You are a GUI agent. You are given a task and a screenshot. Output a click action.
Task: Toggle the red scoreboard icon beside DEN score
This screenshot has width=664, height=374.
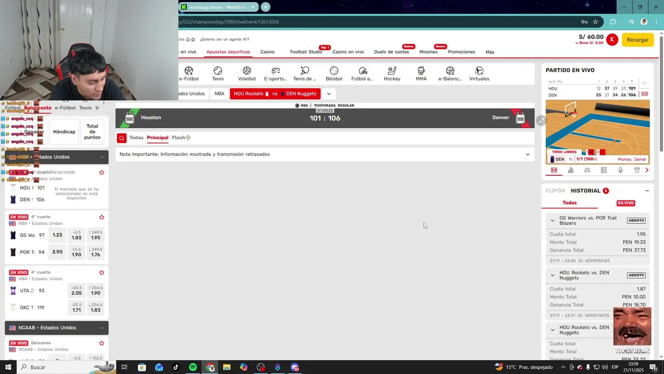click(x=644, y=94)
